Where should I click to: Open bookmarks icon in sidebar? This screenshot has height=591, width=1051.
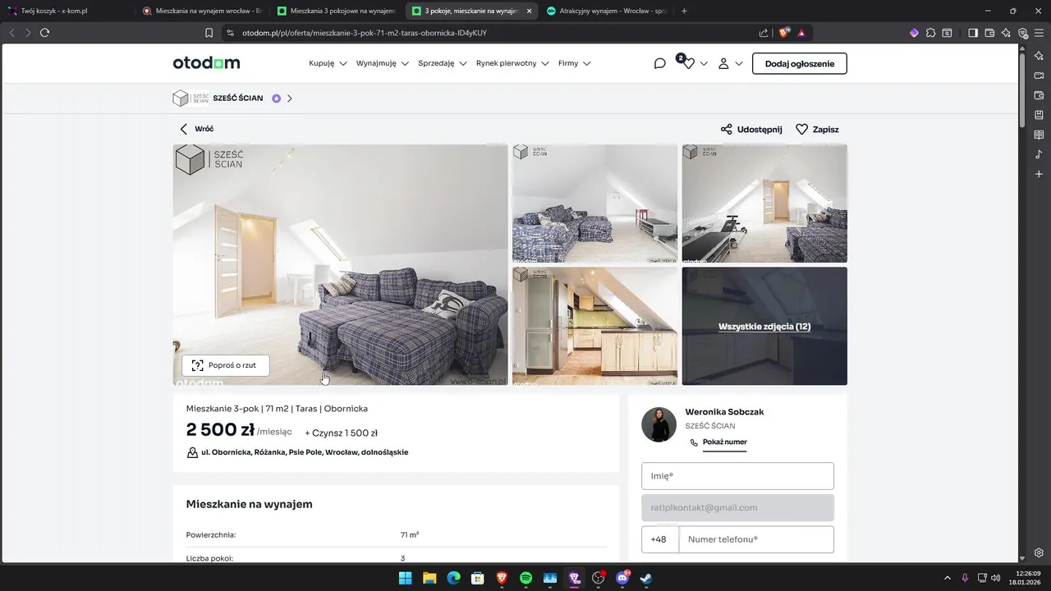pos(1039,115)
